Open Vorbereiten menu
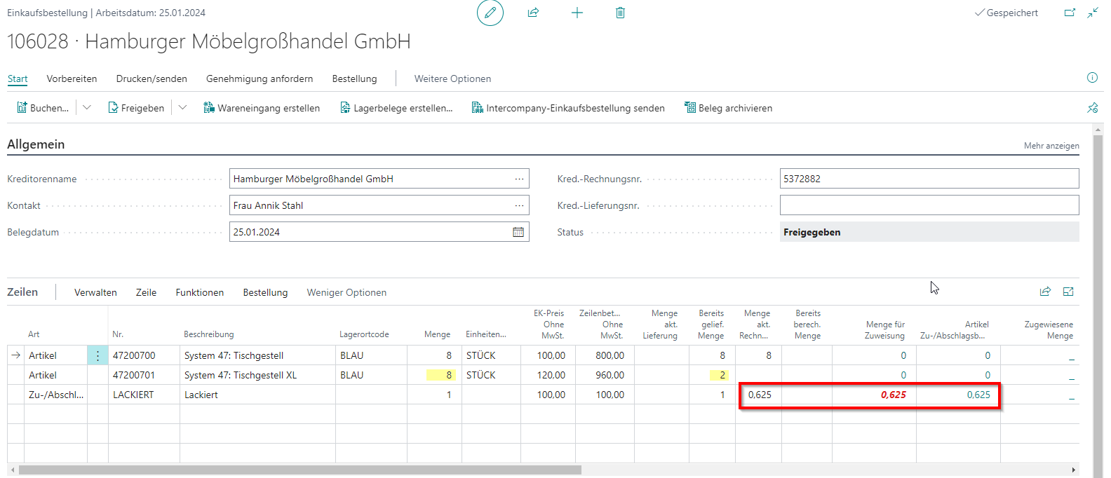 click(x=72, y=78)
